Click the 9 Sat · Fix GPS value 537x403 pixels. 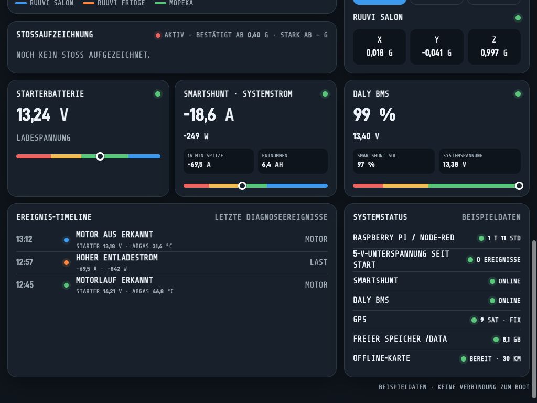(500, 320)
